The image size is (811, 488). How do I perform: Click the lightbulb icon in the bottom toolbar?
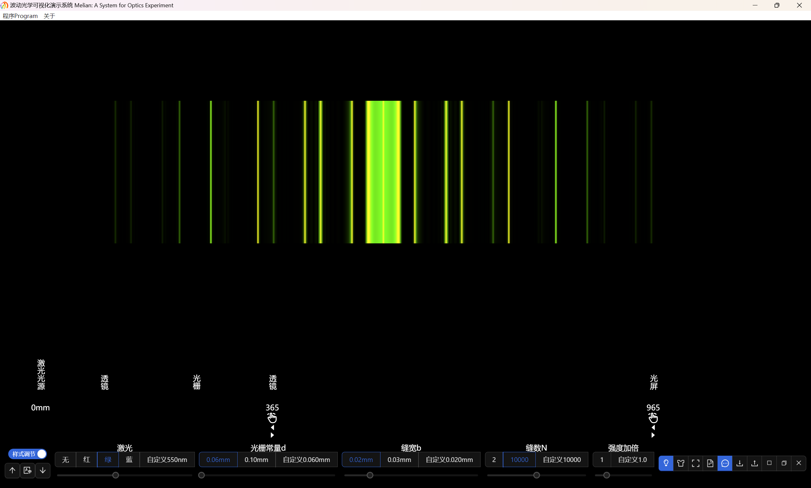pos(666,463)
